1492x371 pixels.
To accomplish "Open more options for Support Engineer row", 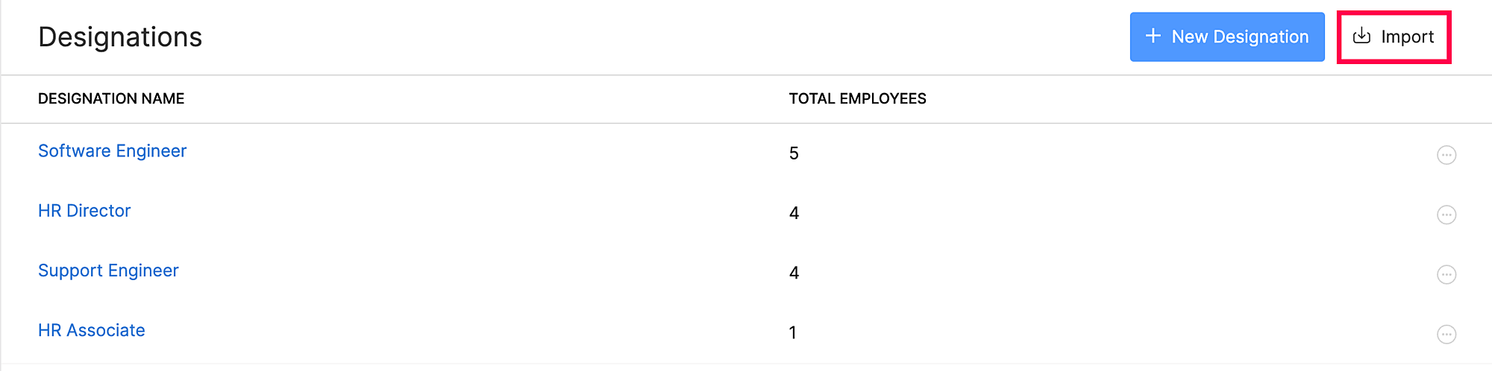I will [x=1446, y=274].
